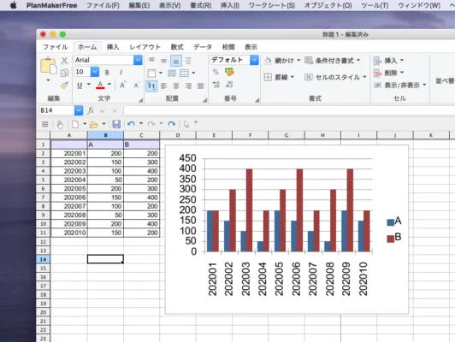Select row 14 header
This screenshot has height=342, width=455.
coord(43,259)
